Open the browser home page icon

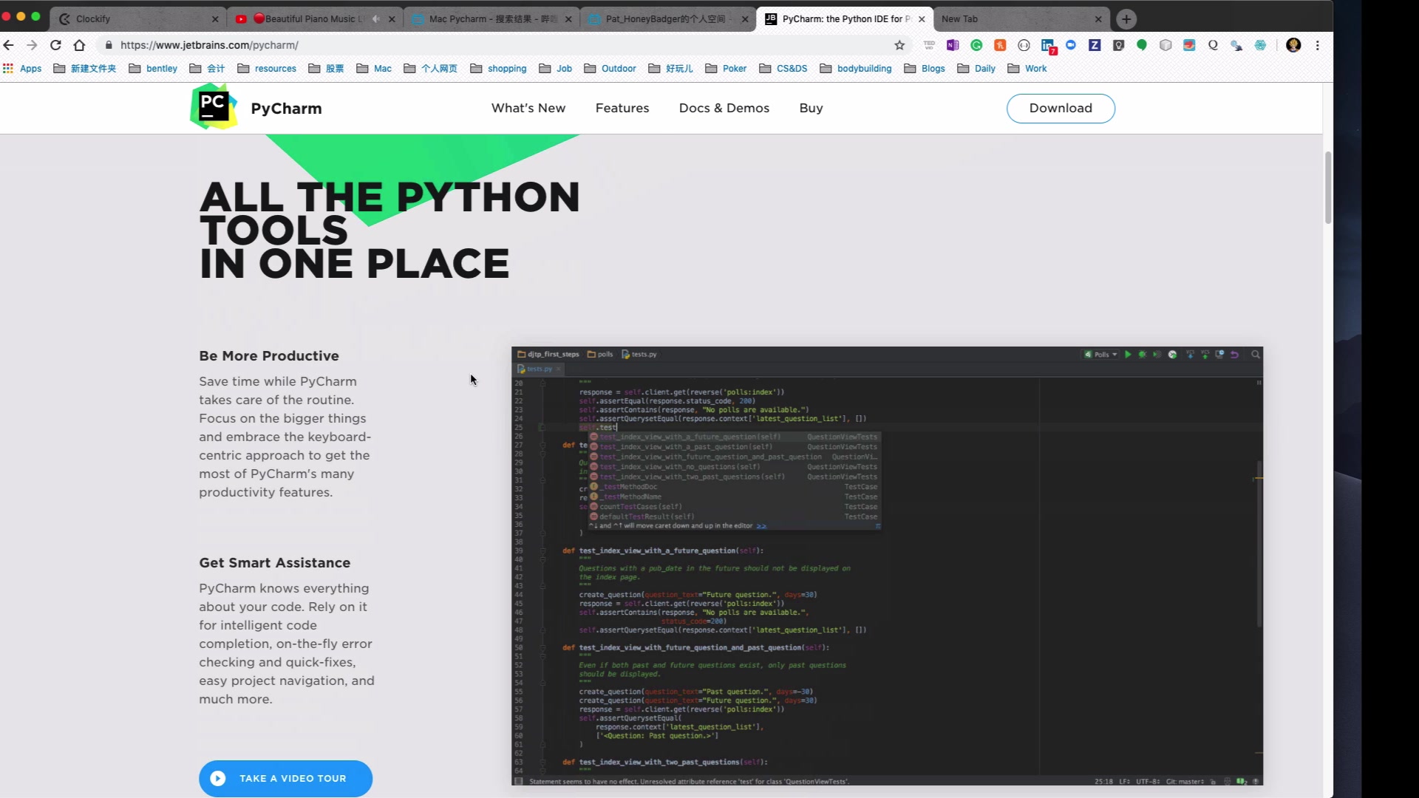point(79,45)
